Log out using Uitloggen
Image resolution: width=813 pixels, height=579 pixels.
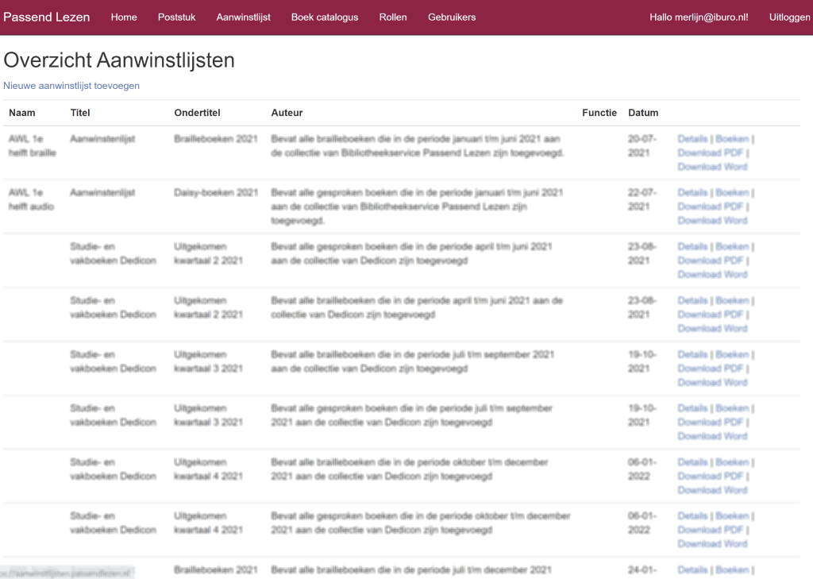tap(789, 17)
